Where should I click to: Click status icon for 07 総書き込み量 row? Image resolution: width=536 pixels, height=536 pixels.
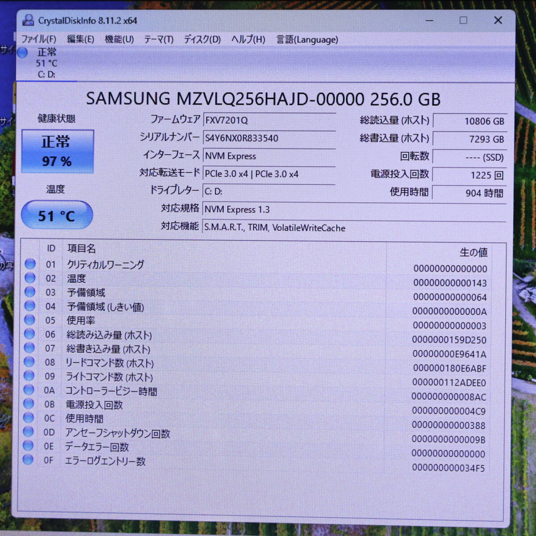tap(29, 348)
